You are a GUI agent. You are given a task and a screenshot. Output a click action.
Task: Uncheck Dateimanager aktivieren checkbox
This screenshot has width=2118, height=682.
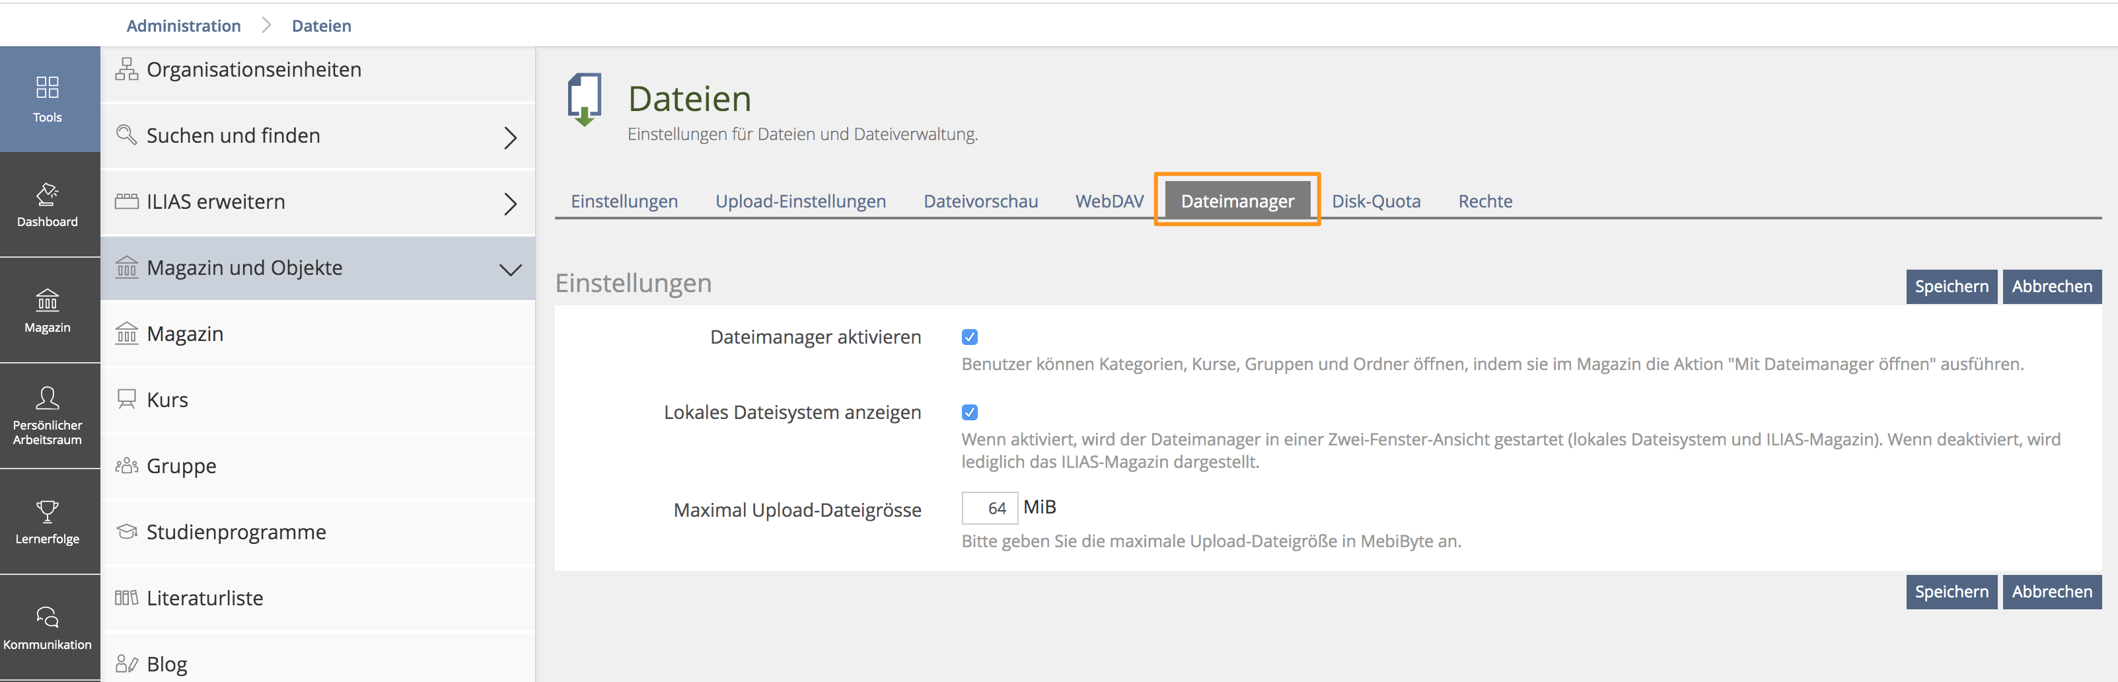[x=969, y=337]
